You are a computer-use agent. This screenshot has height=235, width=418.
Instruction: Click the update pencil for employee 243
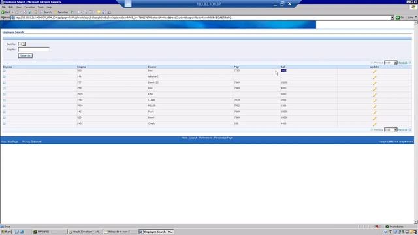click(374, 124)
